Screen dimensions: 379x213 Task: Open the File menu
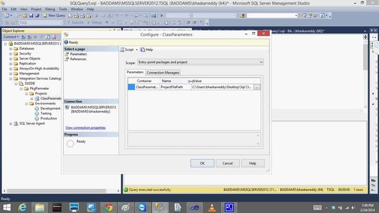point(5,9)
